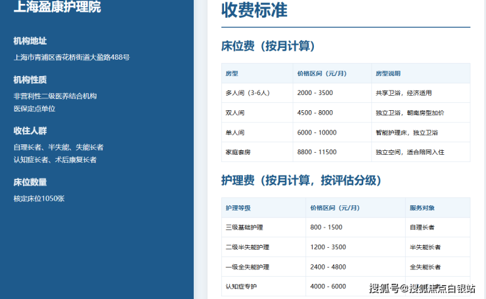
Task: Select the 三级基础护理 cell
Action: pos(244,227)
